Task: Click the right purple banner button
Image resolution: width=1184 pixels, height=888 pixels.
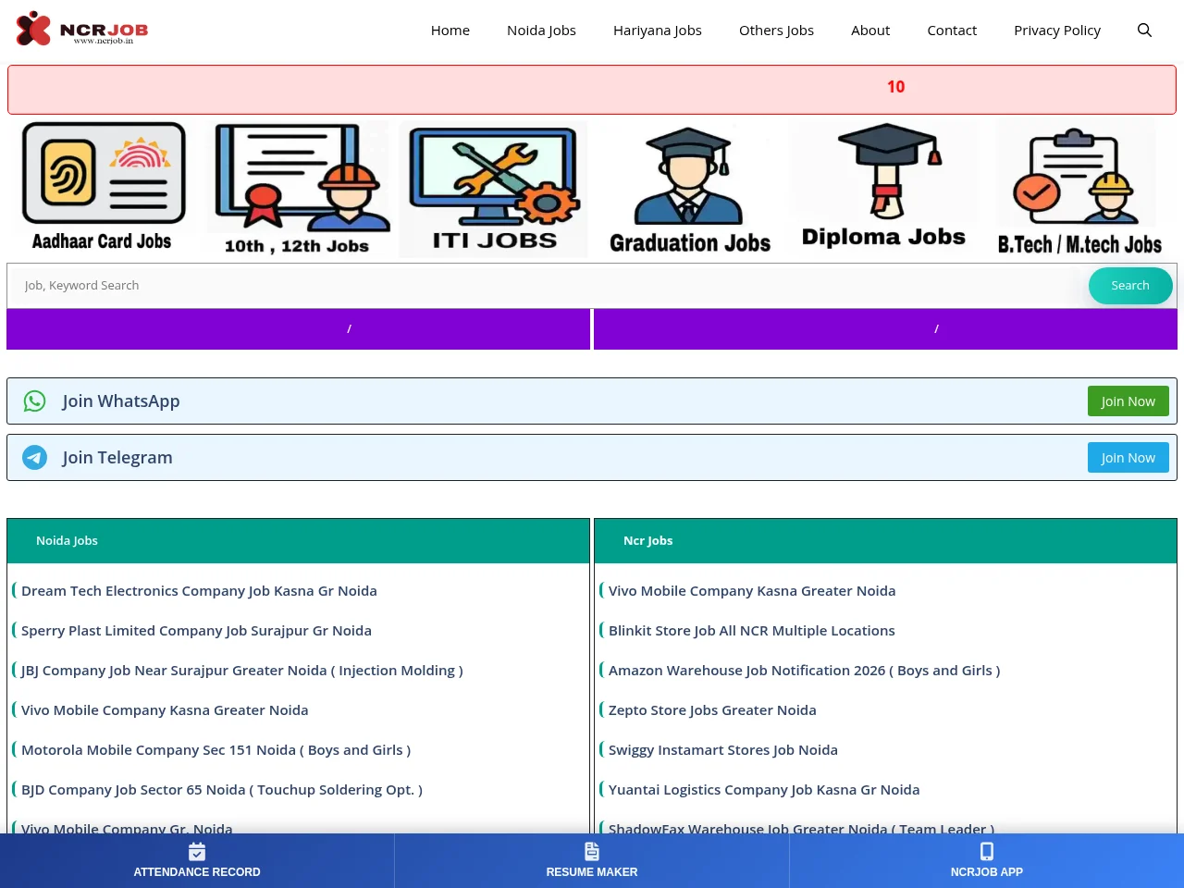Action: tap(885, 329)
